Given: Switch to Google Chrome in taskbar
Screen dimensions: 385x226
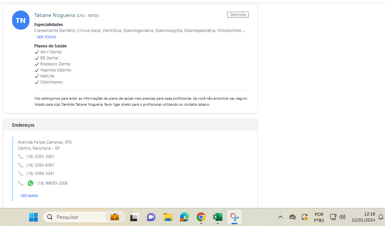Looking at the screenshot, I should tap(201, 217).
